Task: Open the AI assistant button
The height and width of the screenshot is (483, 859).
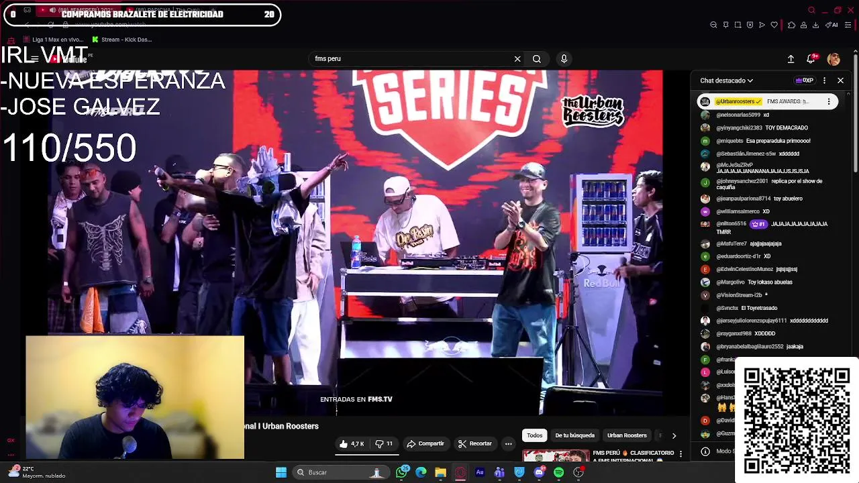Action: tap(832, 25)
